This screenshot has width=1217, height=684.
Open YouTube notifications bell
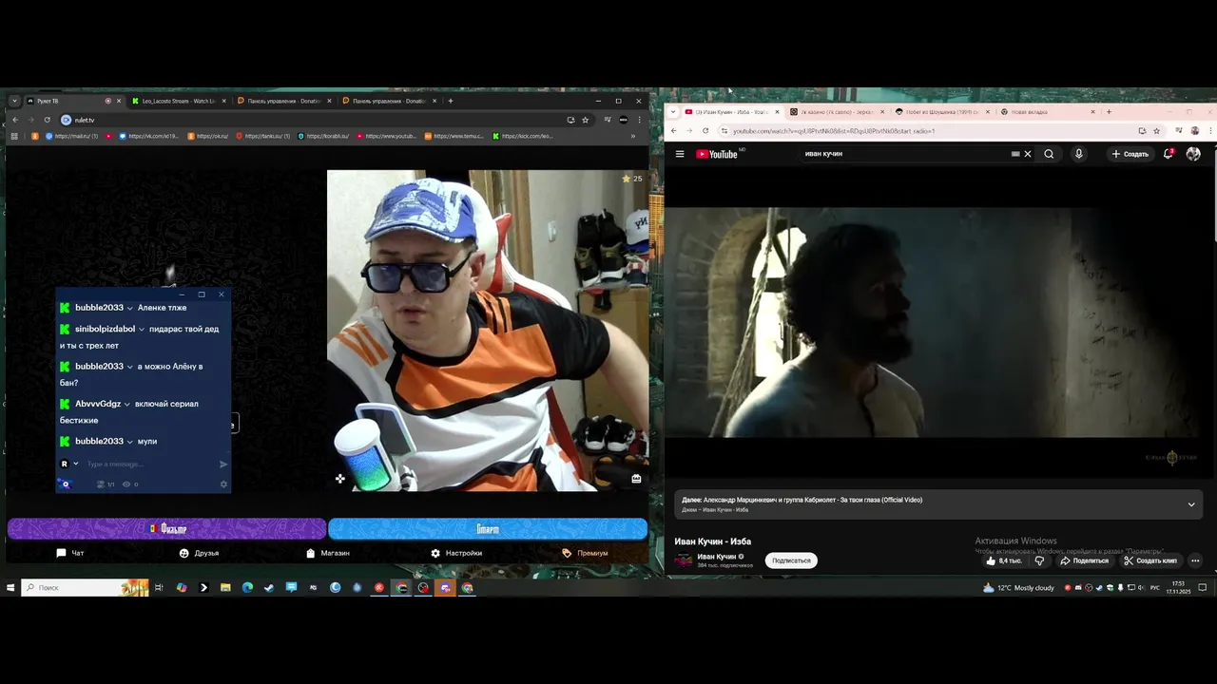pyautogui.click(x=1169, y=154)
